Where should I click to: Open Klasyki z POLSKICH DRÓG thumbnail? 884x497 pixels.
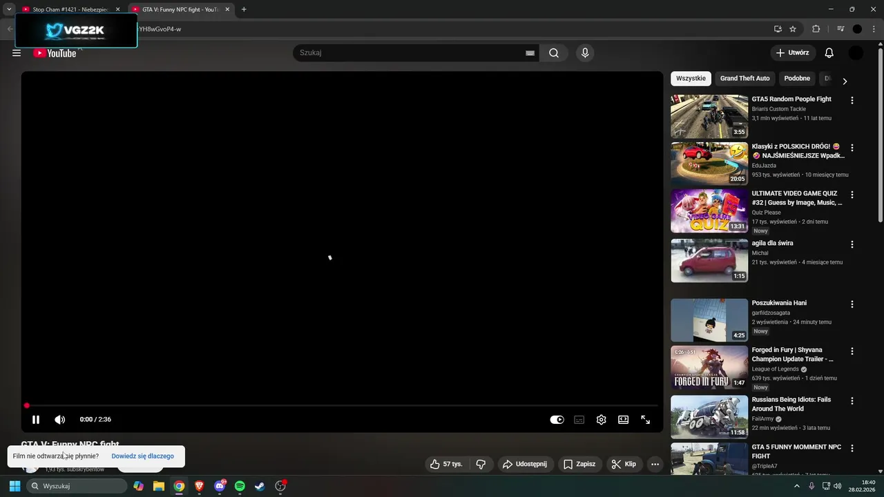tap(709, 164)
